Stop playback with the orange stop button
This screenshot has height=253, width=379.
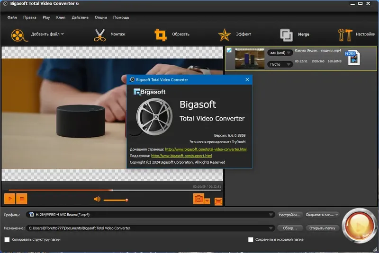coord(21,199)
